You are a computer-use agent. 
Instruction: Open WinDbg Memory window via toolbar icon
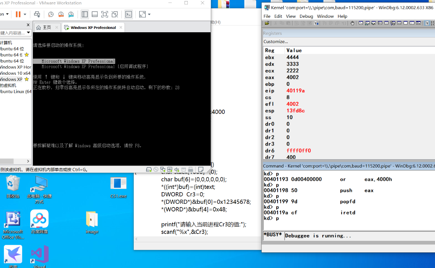pyautogui.click(x=386, y=23)
